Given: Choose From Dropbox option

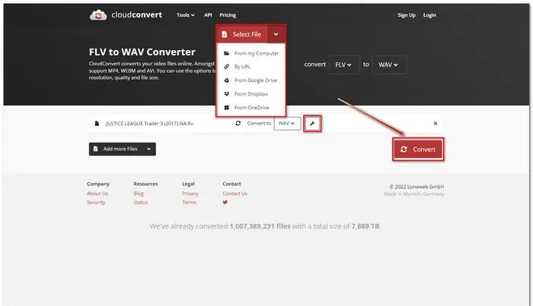Looking at the screenshot, I should click(x=251, y=94).
